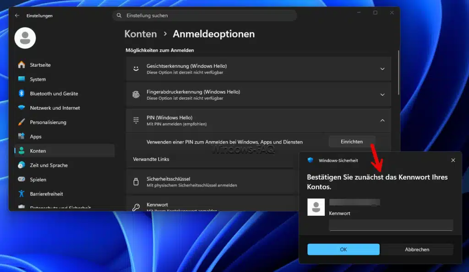
Task: Click the settings page vertical scrollbar
Action: [398, 73]
